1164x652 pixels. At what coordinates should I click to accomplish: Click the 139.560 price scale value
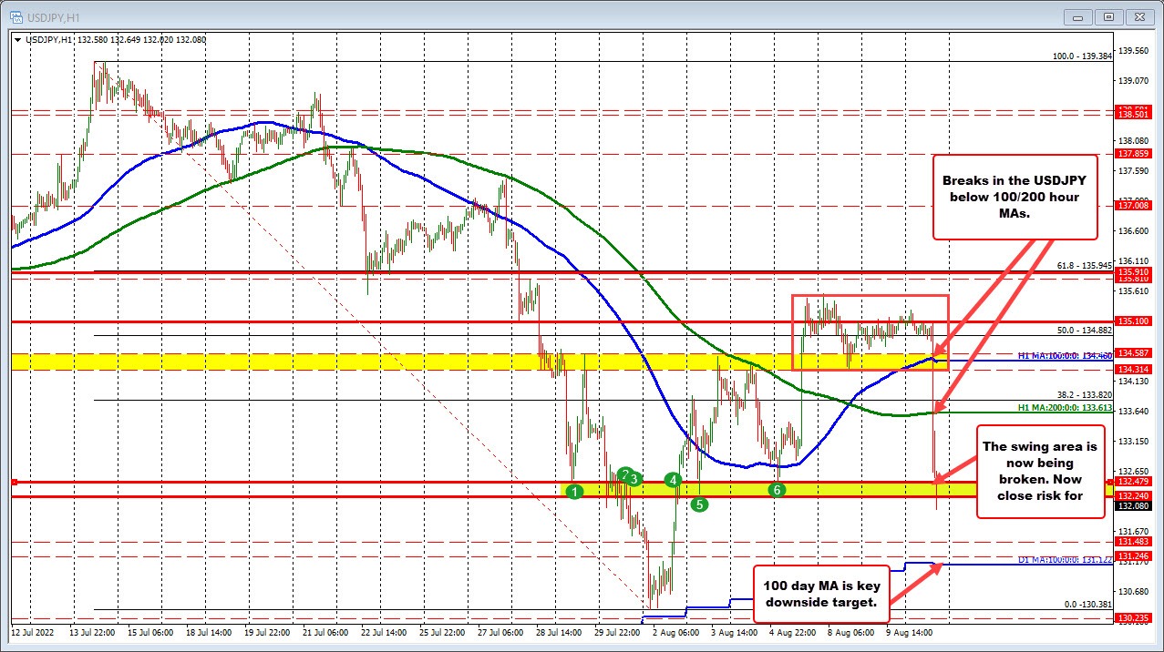coord(1132,51)
